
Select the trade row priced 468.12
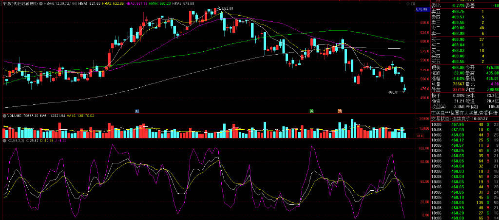click(464, 140)
